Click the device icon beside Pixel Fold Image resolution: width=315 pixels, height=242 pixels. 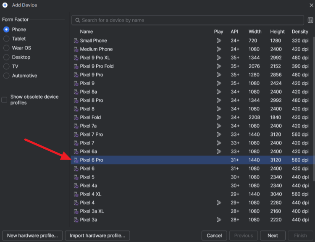click(76, 117)
